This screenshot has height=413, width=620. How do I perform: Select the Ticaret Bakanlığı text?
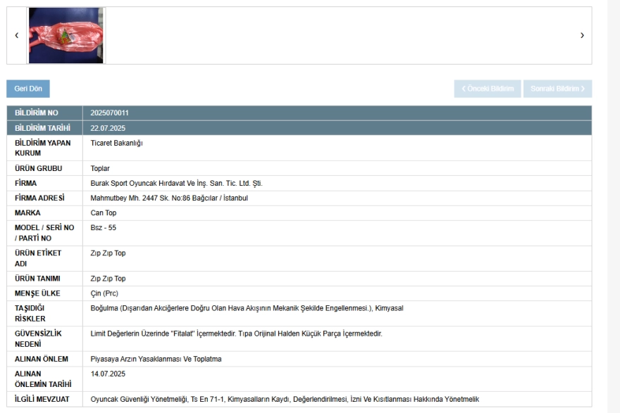(117, 143)
